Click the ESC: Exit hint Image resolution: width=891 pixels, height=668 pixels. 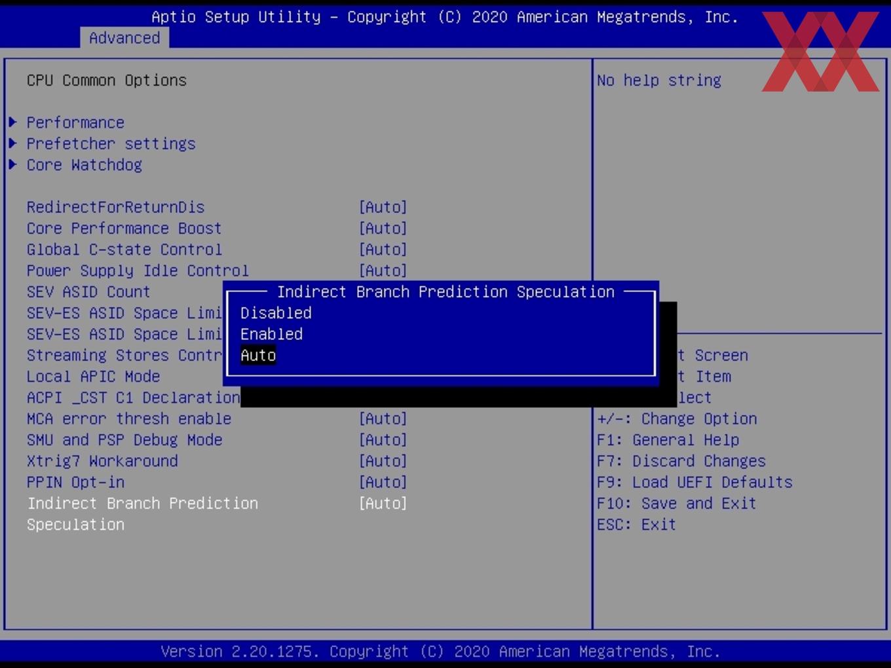tap(636, 525)
